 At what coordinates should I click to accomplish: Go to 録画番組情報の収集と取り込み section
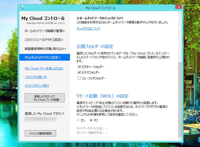tap(45, 48)
